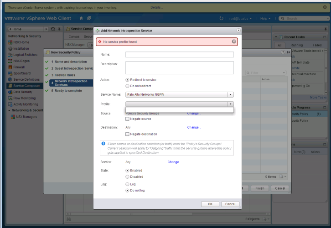Image resolution: width=331 pixels, height=228 pixels.
Task: Switch to the Canvas tab
Action: pyautogui.click(x=74, y=37)
